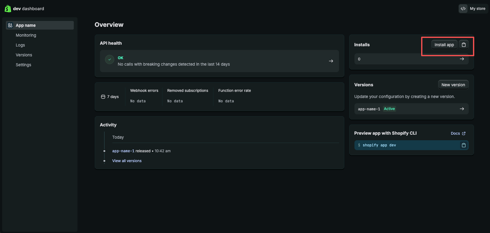The height and width of the screenshot is (233, 490).
Task: Click the API health arrow icon
Action: point(331,61)
